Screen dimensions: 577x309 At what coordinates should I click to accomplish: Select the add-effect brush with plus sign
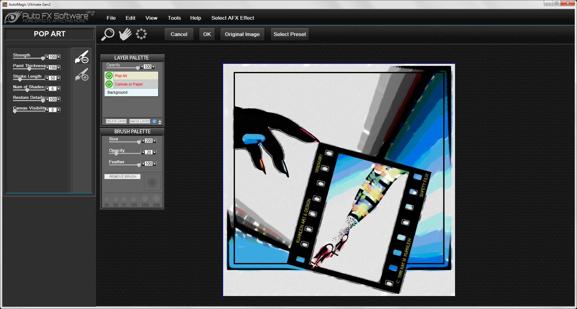(x=82, y=75)
